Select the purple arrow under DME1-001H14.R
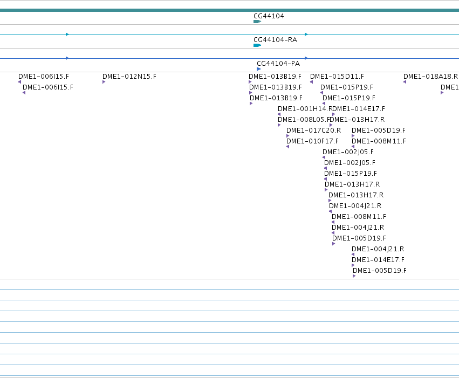Viewport: 459px width, 378px height. coord(279,115)
